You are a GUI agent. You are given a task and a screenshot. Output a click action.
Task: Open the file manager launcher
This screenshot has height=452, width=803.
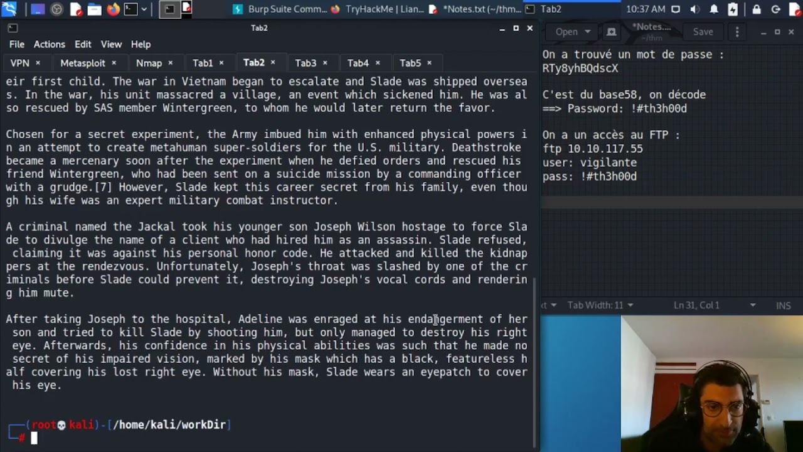pos(95,9)
